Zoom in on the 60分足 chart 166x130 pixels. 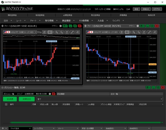[x=134, y=32]
